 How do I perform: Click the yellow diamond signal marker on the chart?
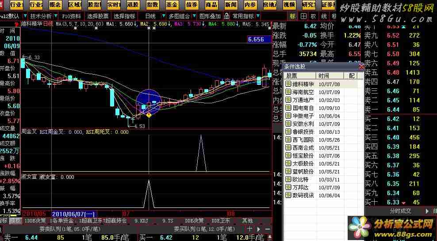[149, 115]
